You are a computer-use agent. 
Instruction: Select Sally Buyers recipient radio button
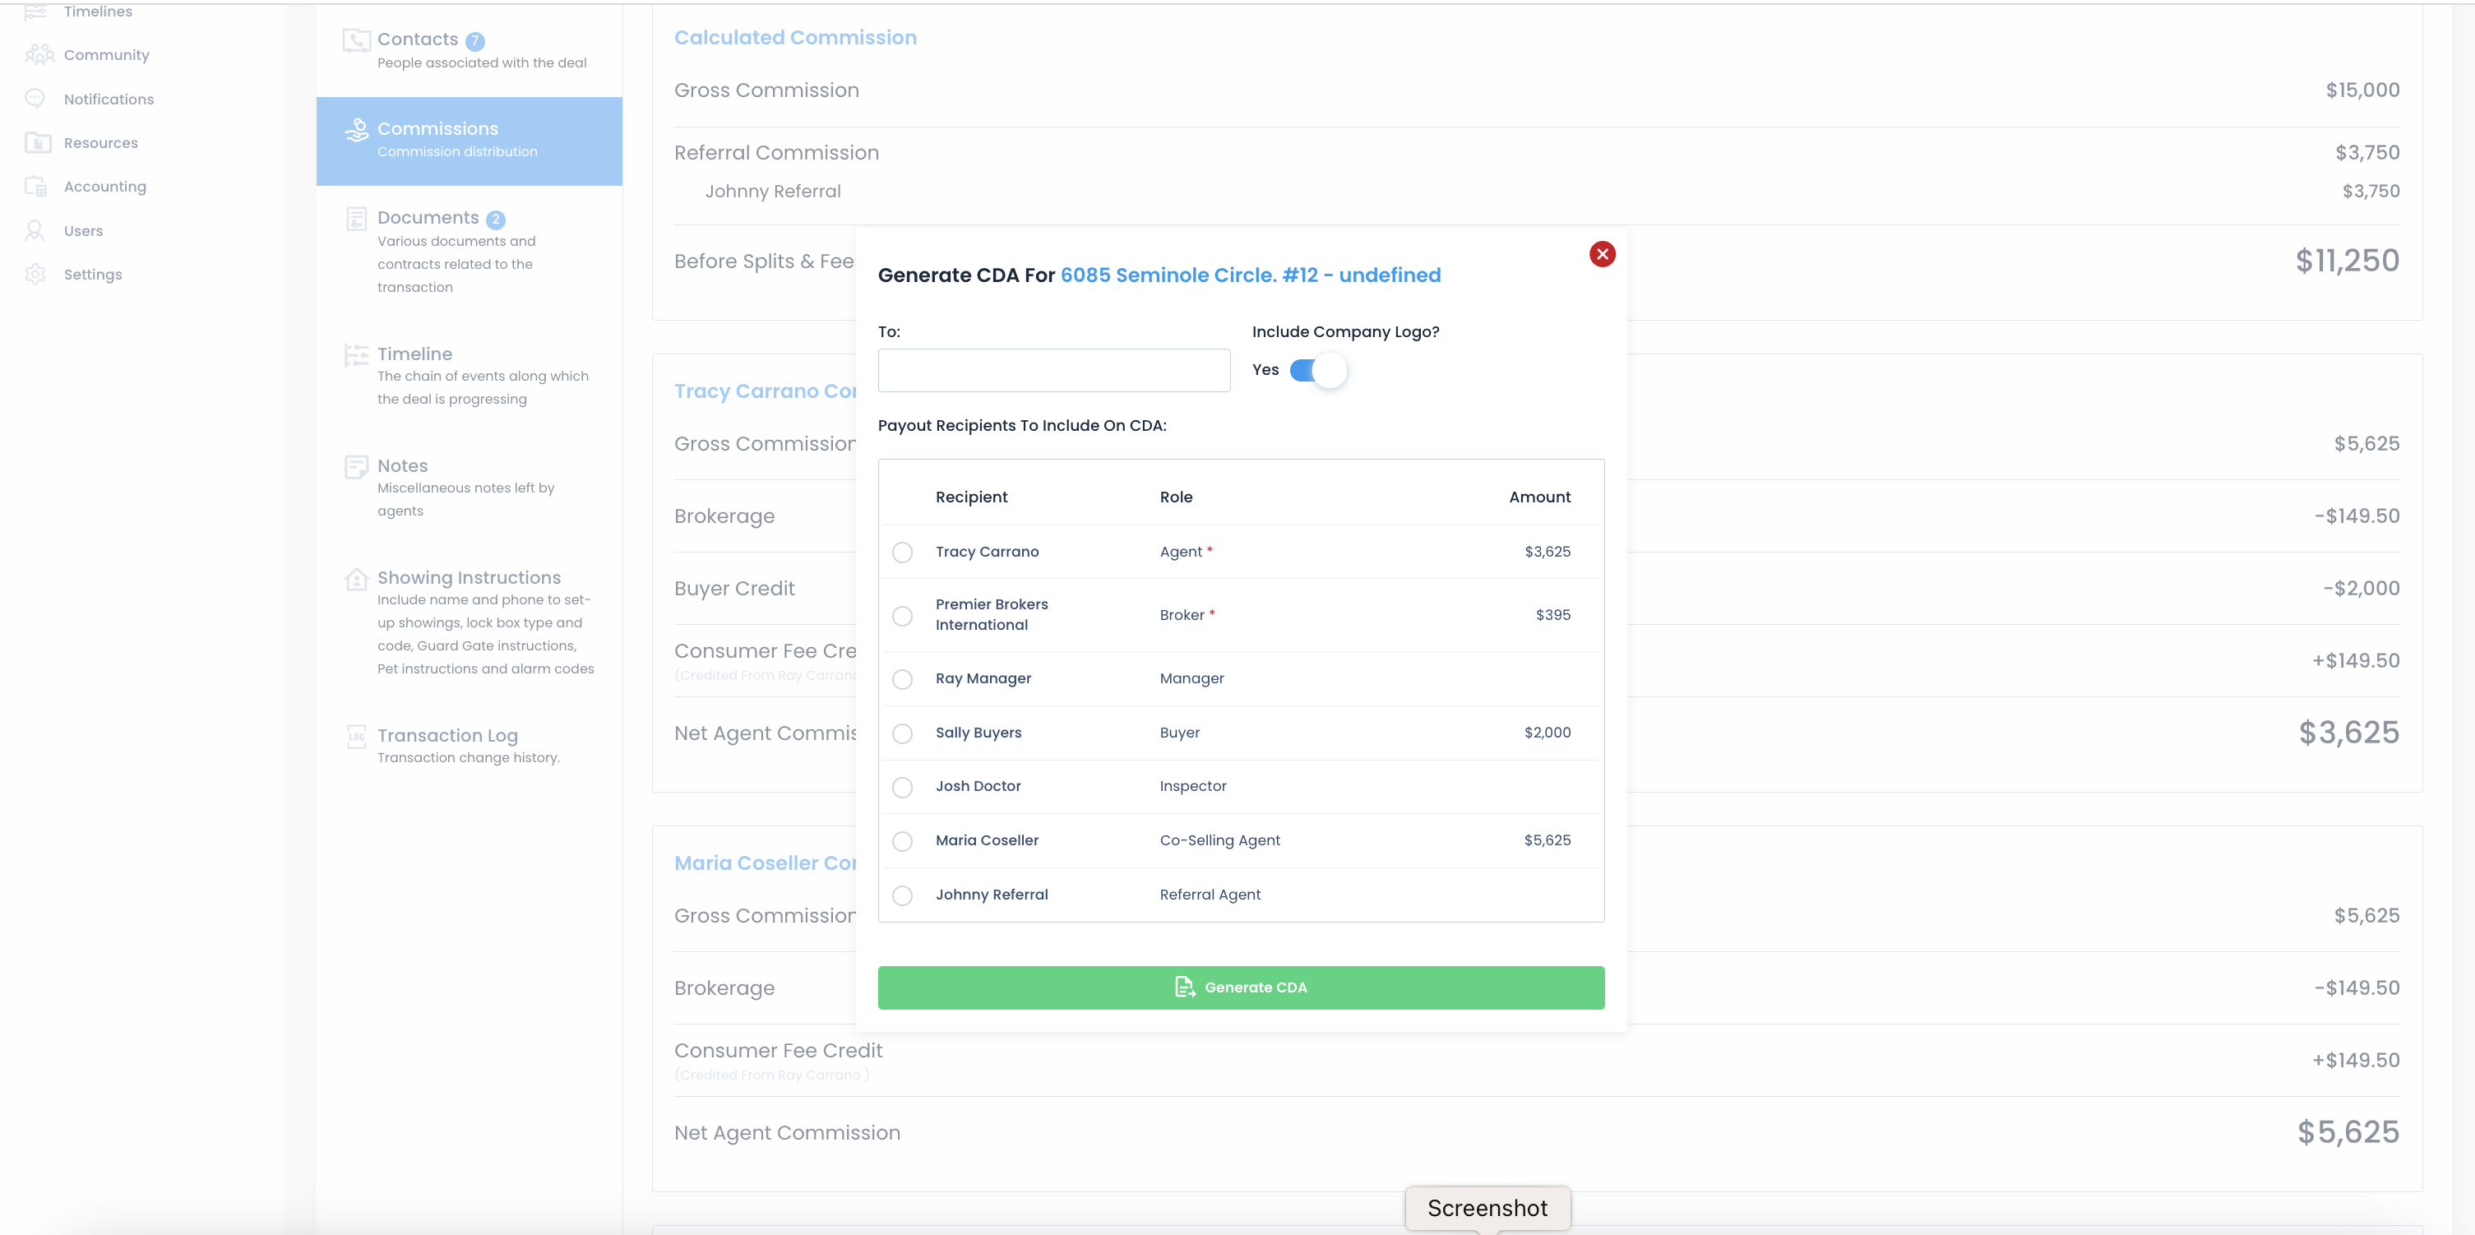click(902, 733)
